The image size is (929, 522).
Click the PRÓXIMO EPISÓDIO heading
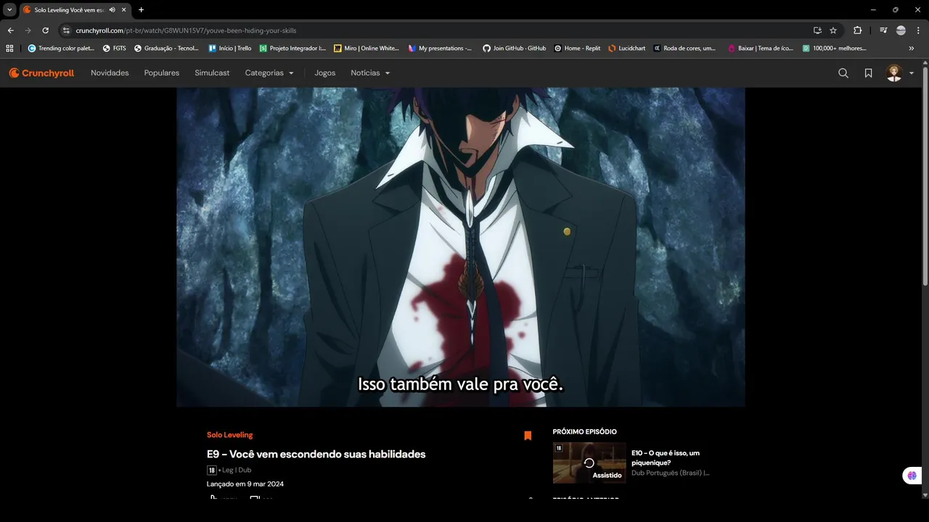pos(585,432)
